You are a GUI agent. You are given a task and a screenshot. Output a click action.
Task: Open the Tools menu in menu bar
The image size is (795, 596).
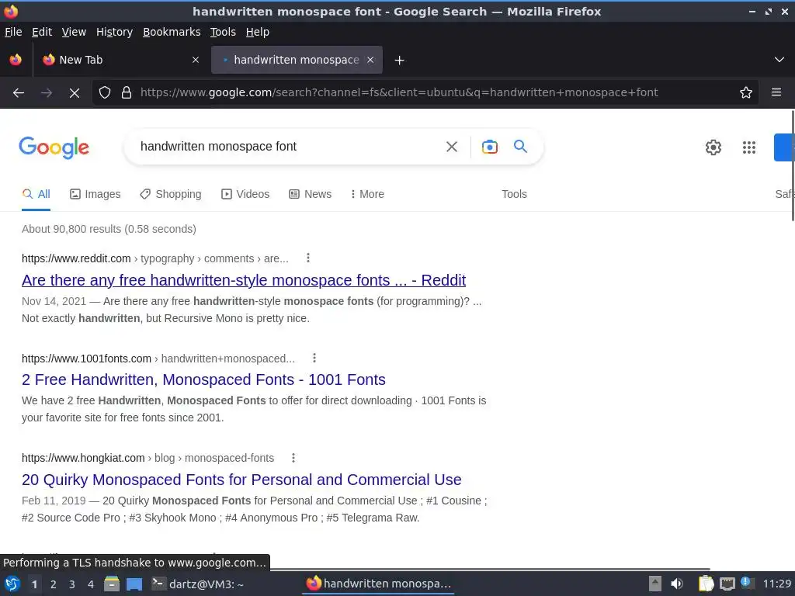pos(223,32)
